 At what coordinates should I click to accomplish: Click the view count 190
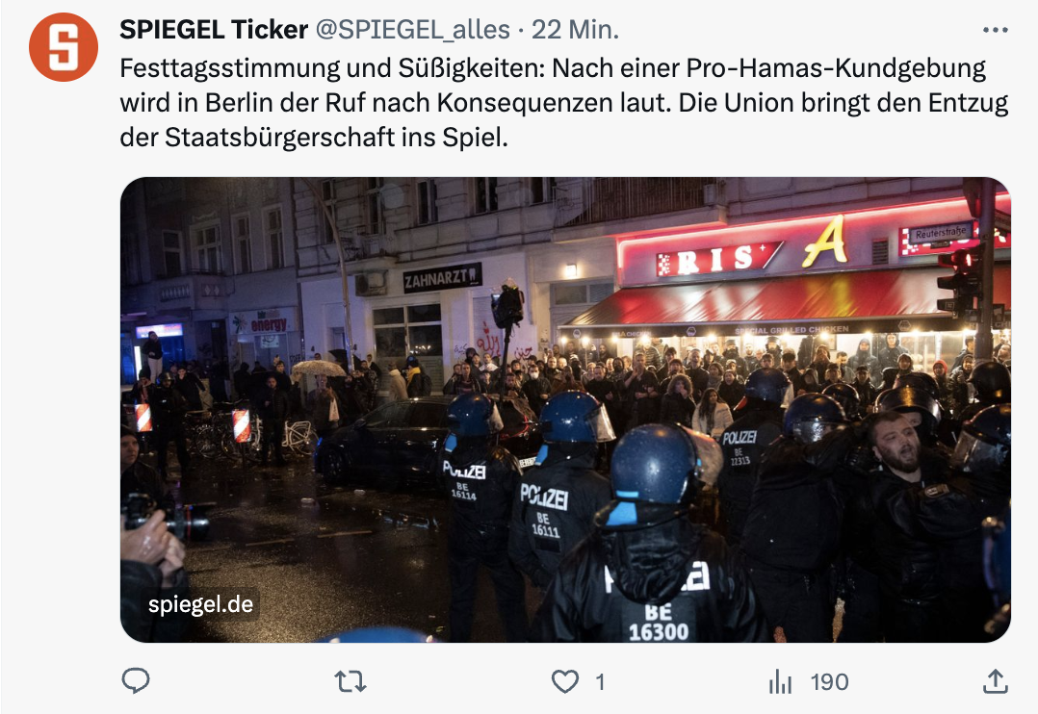coord(829,681)
